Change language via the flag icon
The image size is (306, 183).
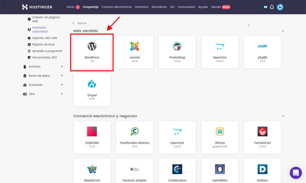(x=265, y=7)
